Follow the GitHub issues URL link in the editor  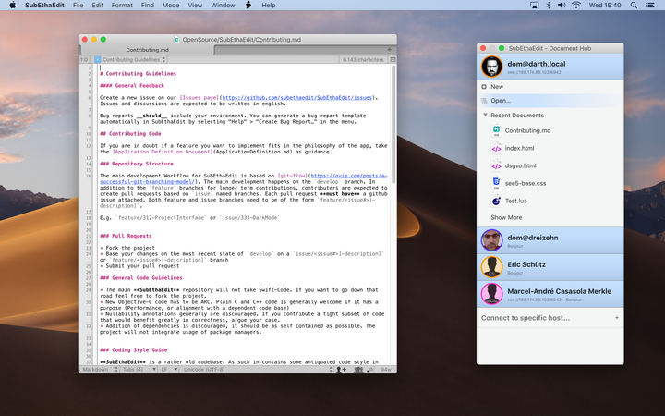pos(296,98)
